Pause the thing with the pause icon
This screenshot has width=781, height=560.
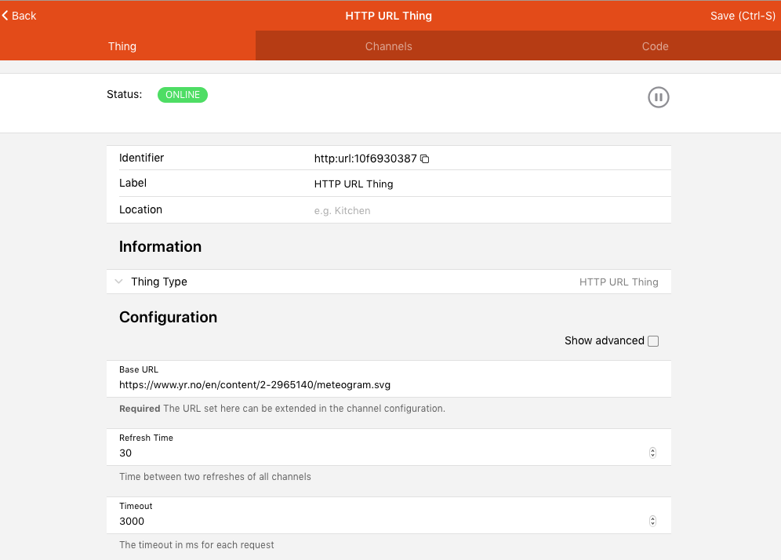coord(659,97)
